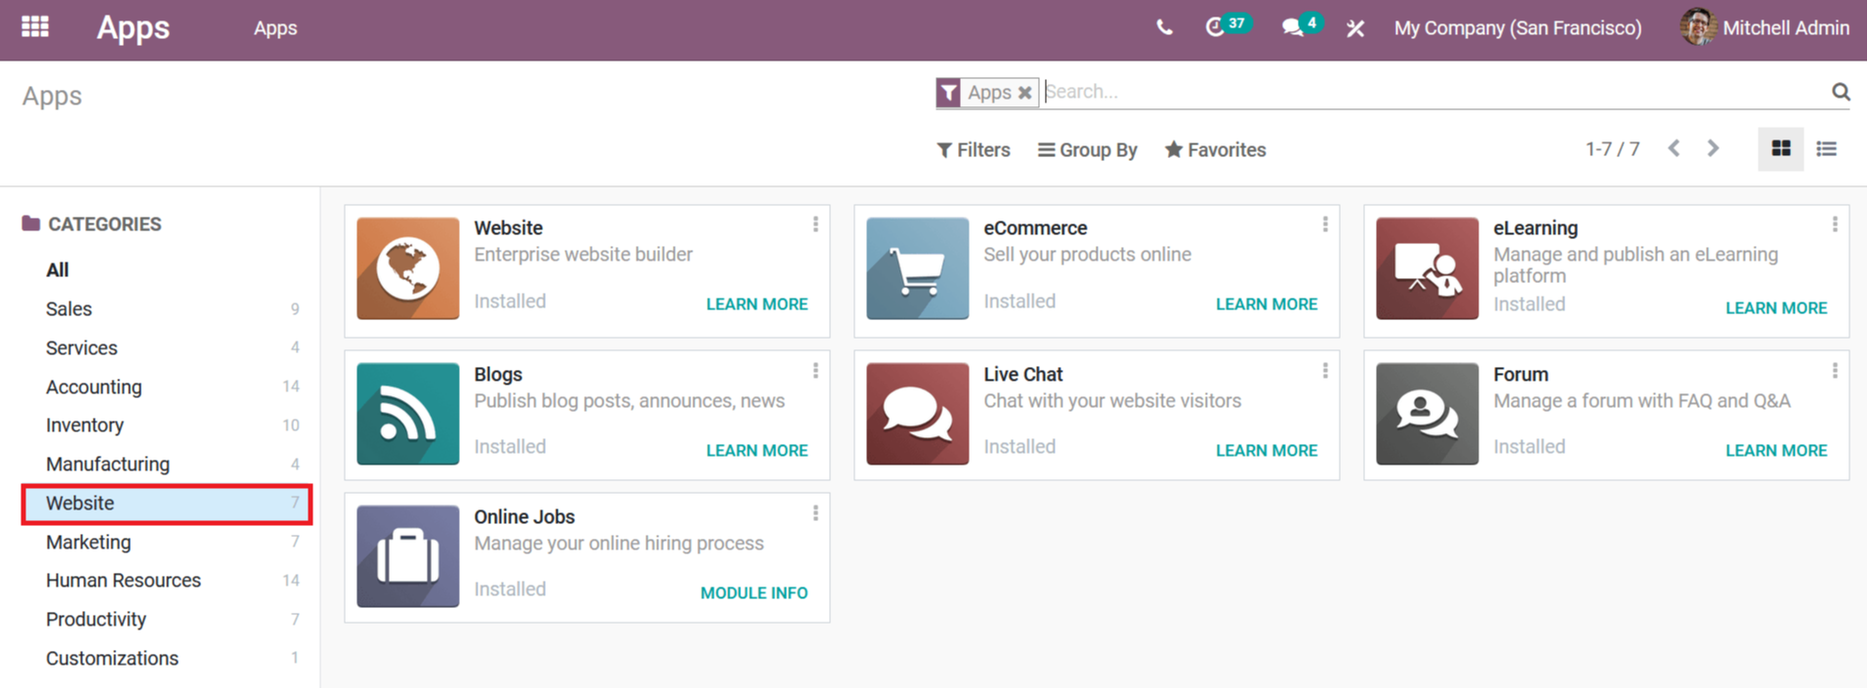Open the company switcher My Company (San Francisco)
This screenshot has height=688, width=1868.
[x=1517, y=28]
